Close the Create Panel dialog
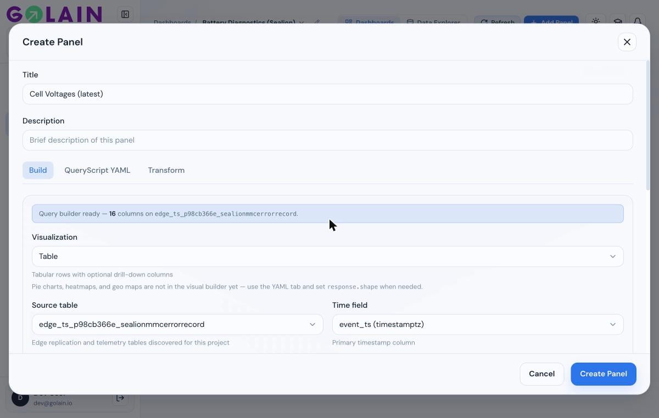This screenshot has width=659, height=418. (x=627, y=42)
